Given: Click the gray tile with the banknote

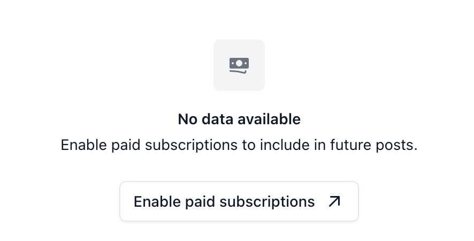Looking at the screenshot, I should point(239,65).
